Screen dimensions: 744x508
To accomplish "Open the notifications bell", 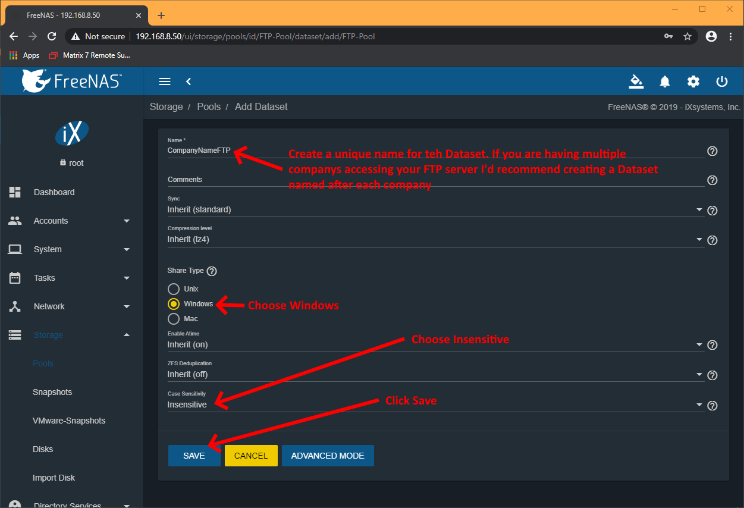I will coord(665,81).
